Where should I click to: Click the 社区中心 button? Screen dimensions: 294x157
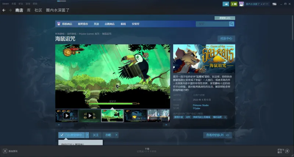pyautogui.click(x=226, y=38)
